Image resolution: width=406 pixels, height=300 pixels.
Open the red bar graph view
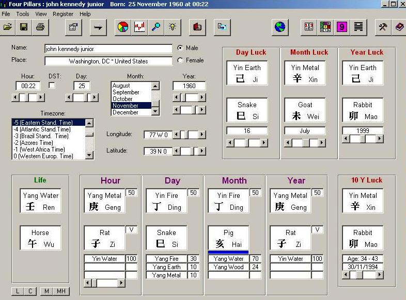click(x=139, y=27)
